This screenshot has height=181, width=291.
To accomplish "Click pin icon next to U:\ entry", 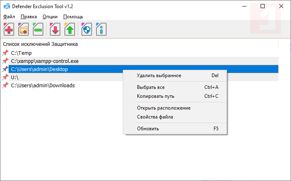I will (5, 77).
